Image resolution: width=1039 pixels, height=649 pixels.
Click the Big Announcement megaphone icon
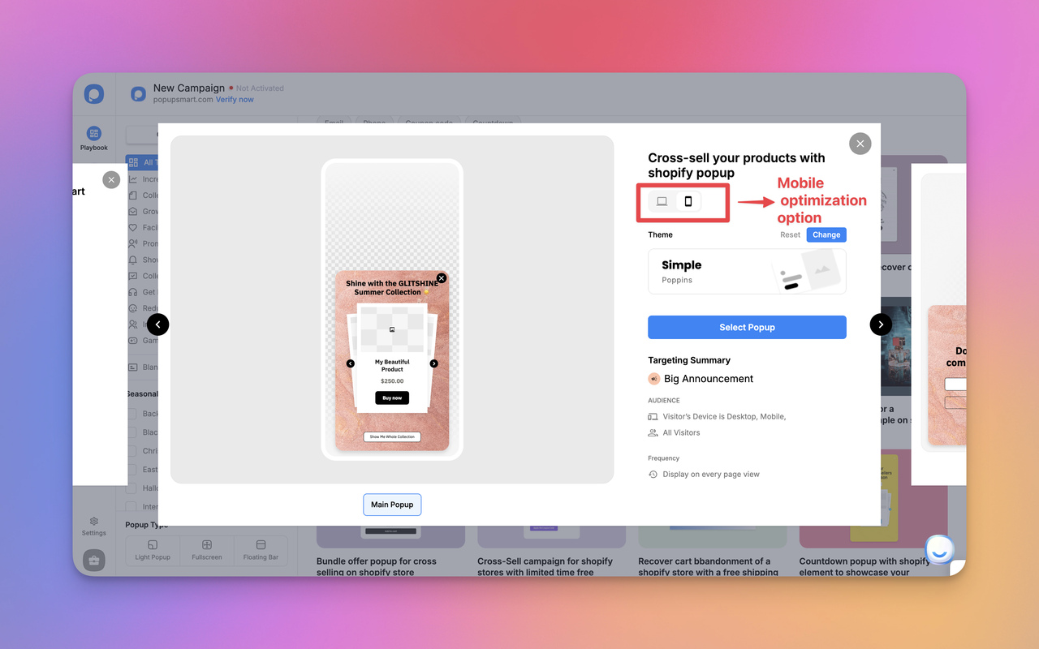654,379
